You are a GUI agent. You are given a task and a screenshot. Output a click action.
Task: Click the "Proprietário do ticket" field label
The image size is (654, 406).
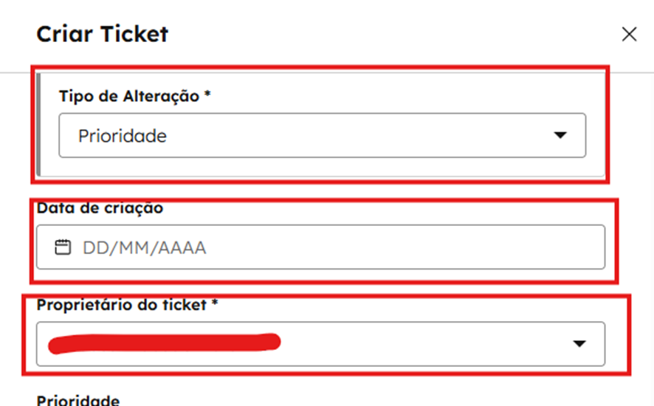[x=122, y=304]
